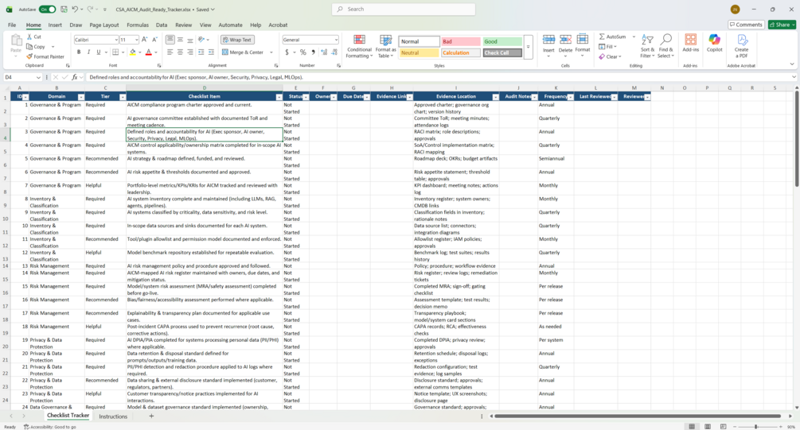Click the Middle Align icon
Image resolution: width=800 pixels, height=430 pixels.
180,40
